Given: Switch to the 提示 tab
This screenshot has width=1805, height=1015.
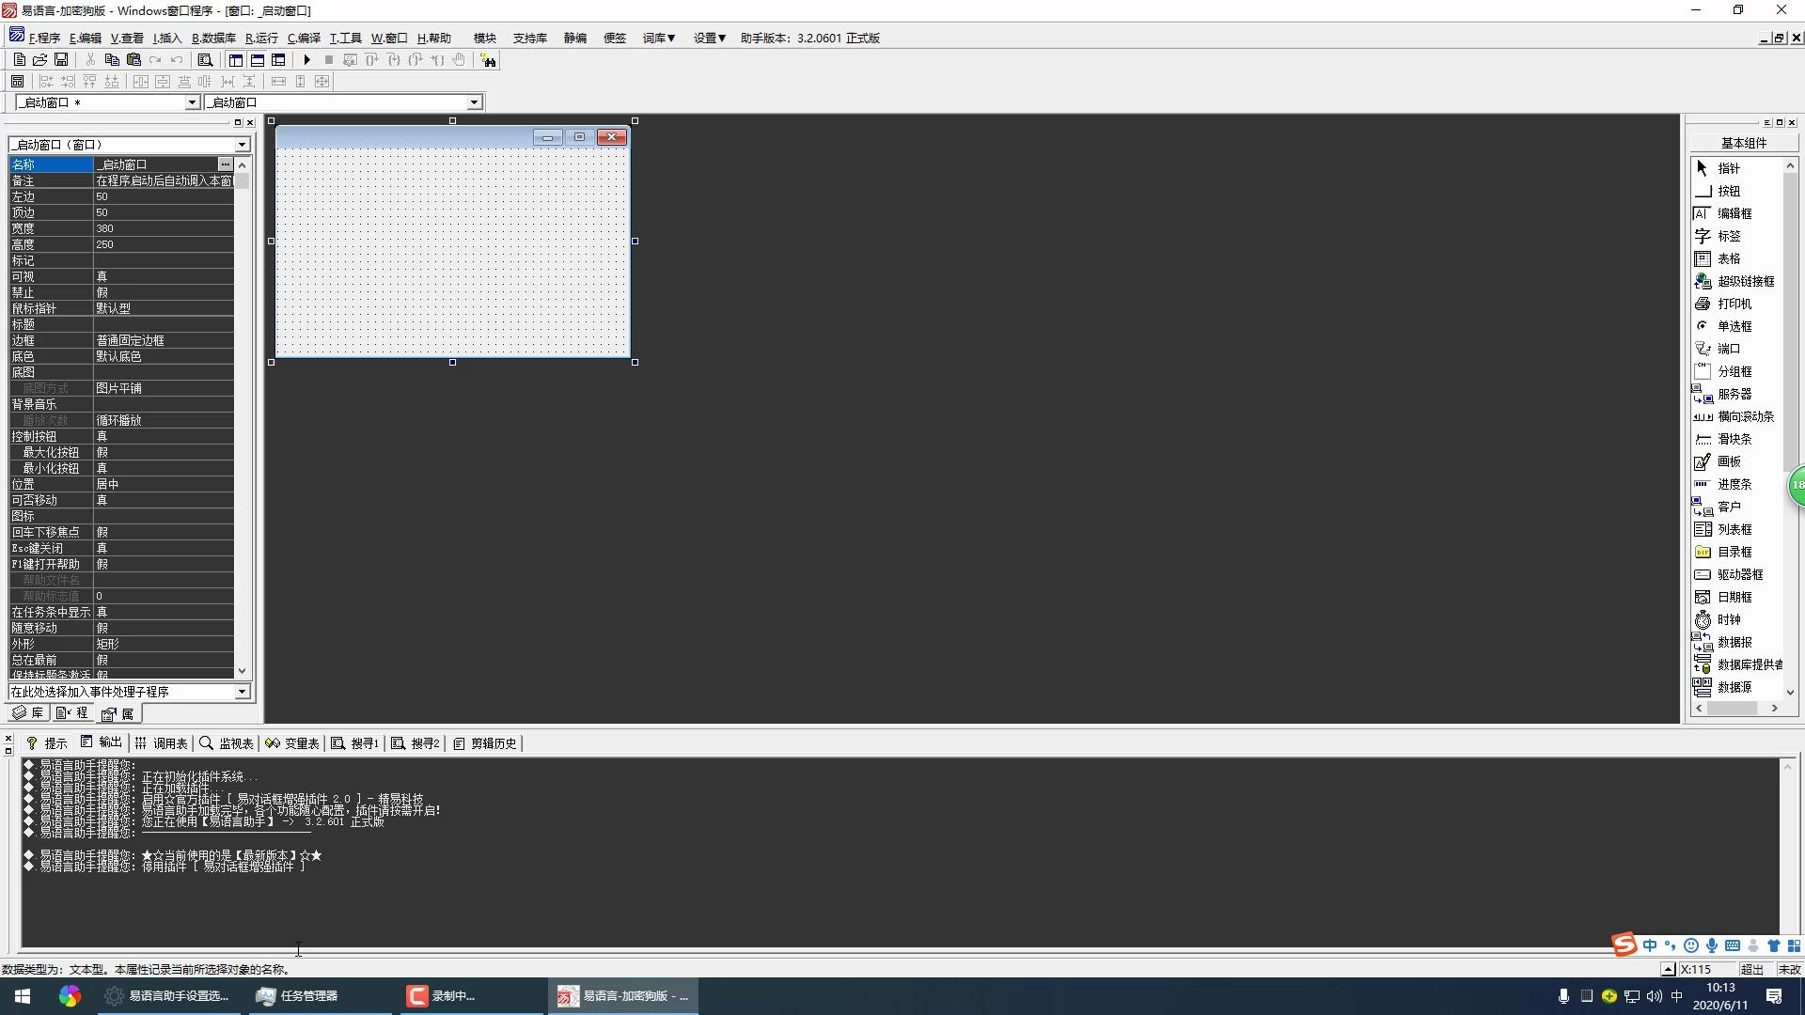Looking at the screenshot, I should tap(46, 743).
